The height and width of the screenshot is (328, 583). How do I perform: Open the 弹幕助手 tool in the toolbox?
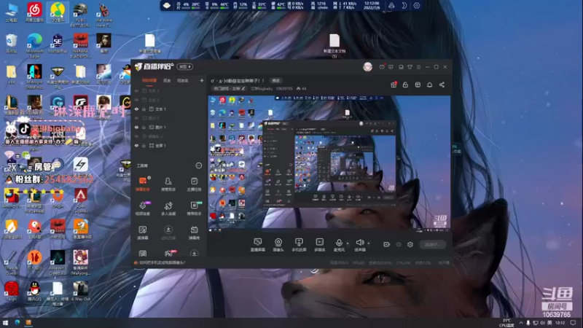pyautogui.click(x=143, y=184)
